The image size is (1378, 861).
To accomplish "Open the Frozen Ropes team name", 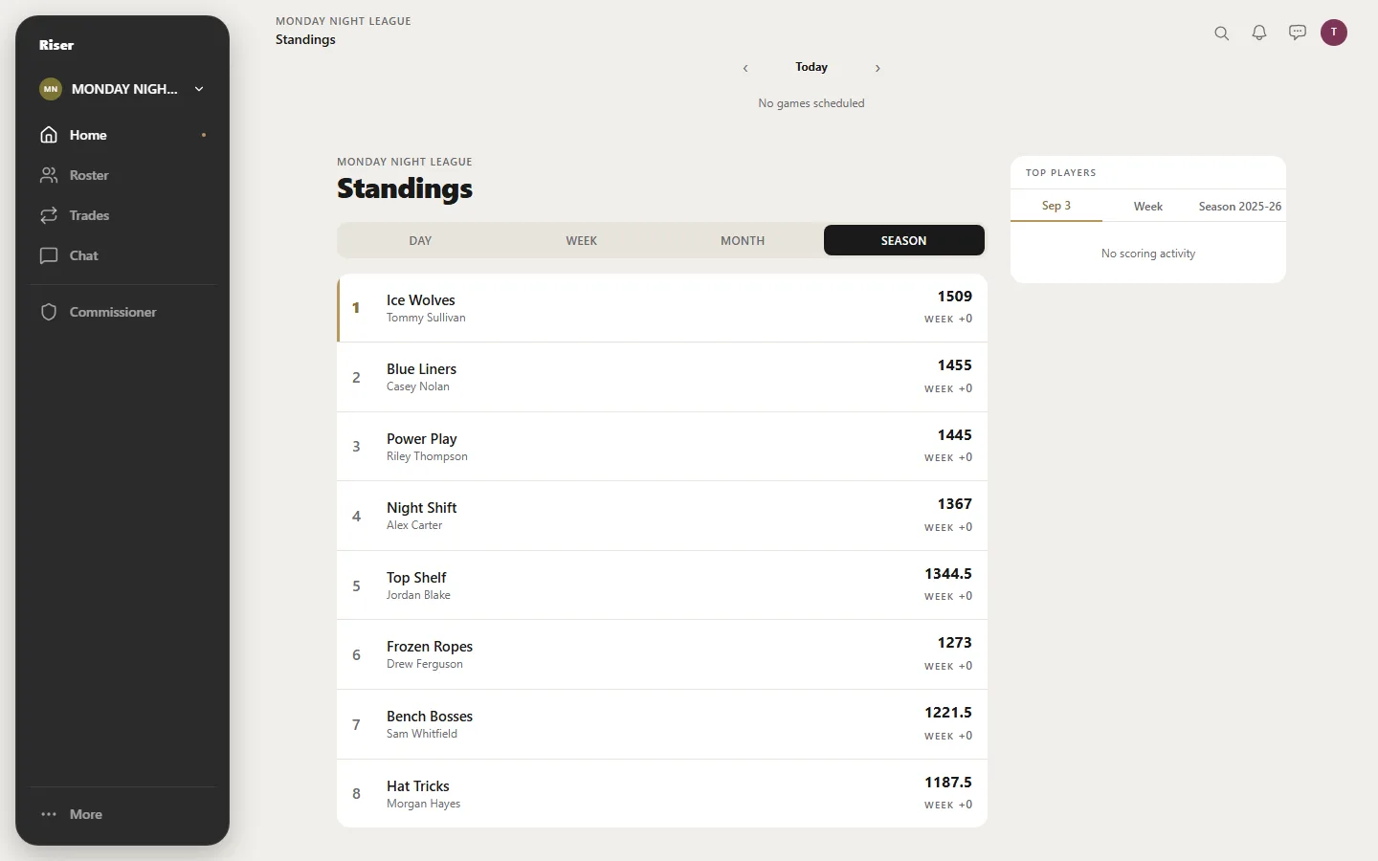I will coord(430,647).
